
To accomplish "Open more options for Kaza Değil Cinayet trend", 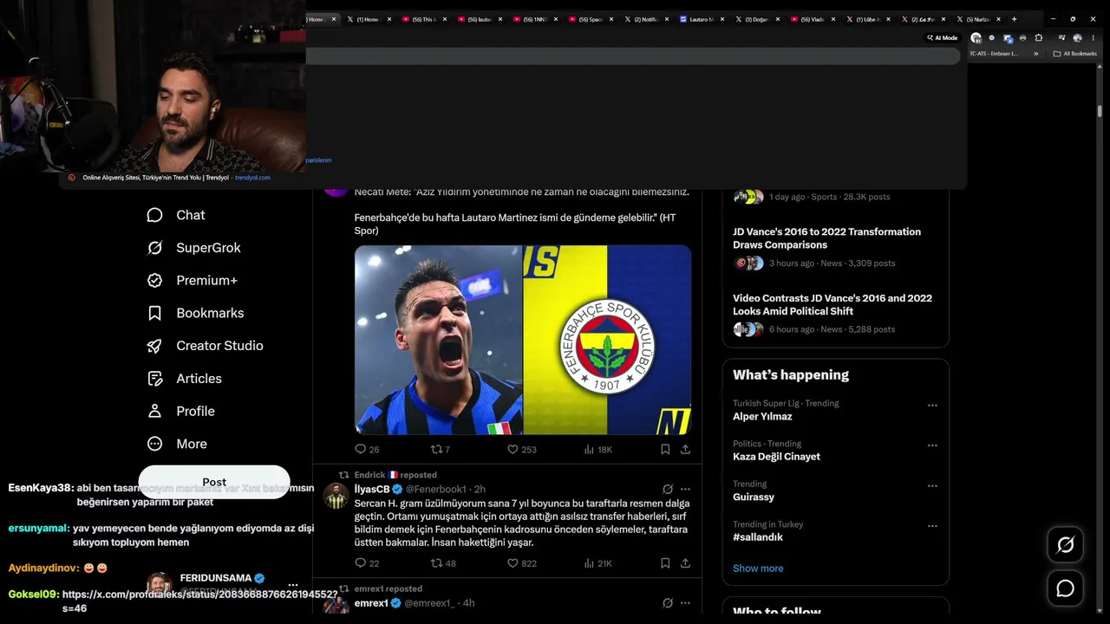I will (x=932, y=445).
